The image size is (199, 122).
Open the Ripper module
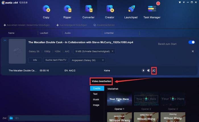[x=67, y=12]
